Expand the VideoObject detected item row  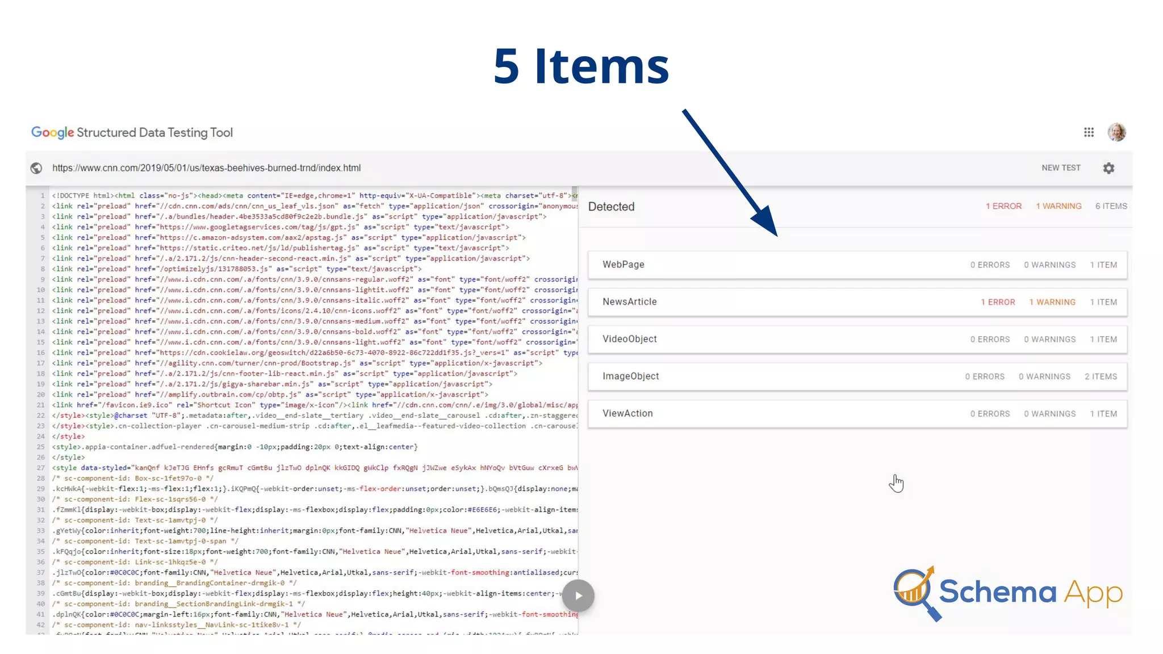pyautogui.click(x=857, y=339)
